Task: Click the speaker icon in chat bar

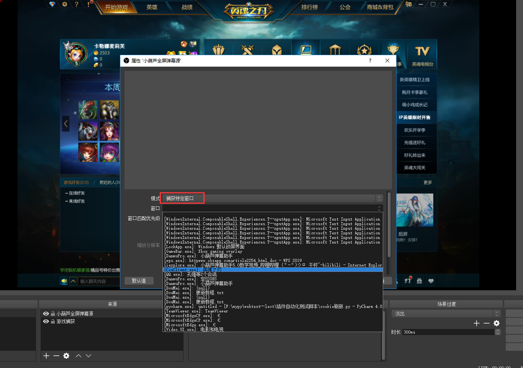Action: (64, 281)
